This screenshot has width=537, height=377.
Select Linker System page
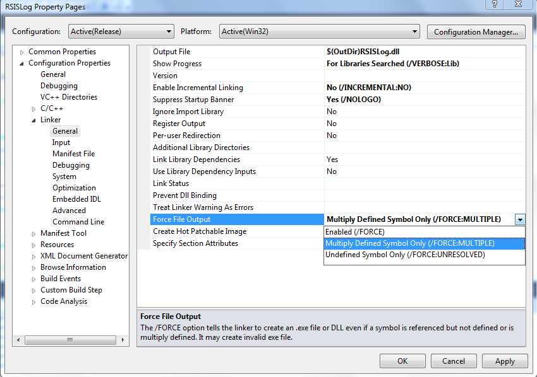coord(64,177)
